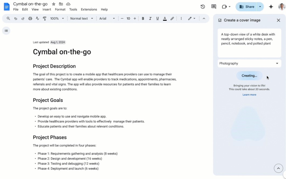
Task: Open the Arial font dropdown
Action: pos(107,18)
